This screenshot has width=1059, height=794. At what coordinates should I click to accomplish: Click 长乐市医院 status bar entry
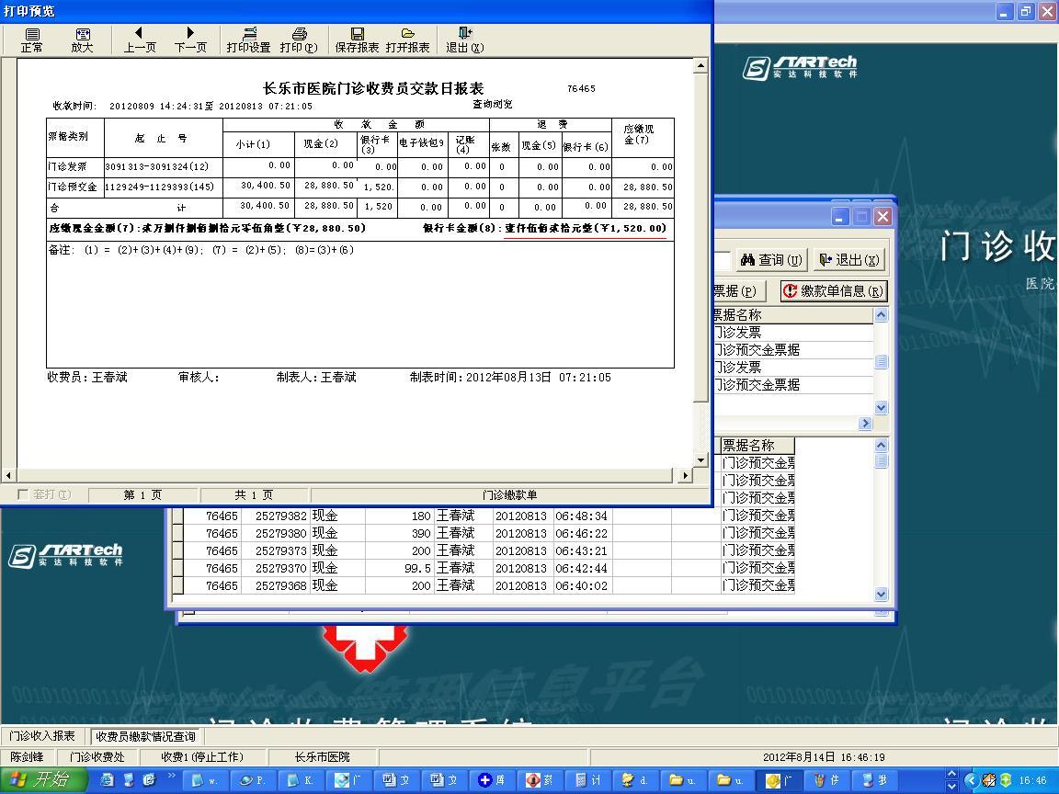click(322, 757)
